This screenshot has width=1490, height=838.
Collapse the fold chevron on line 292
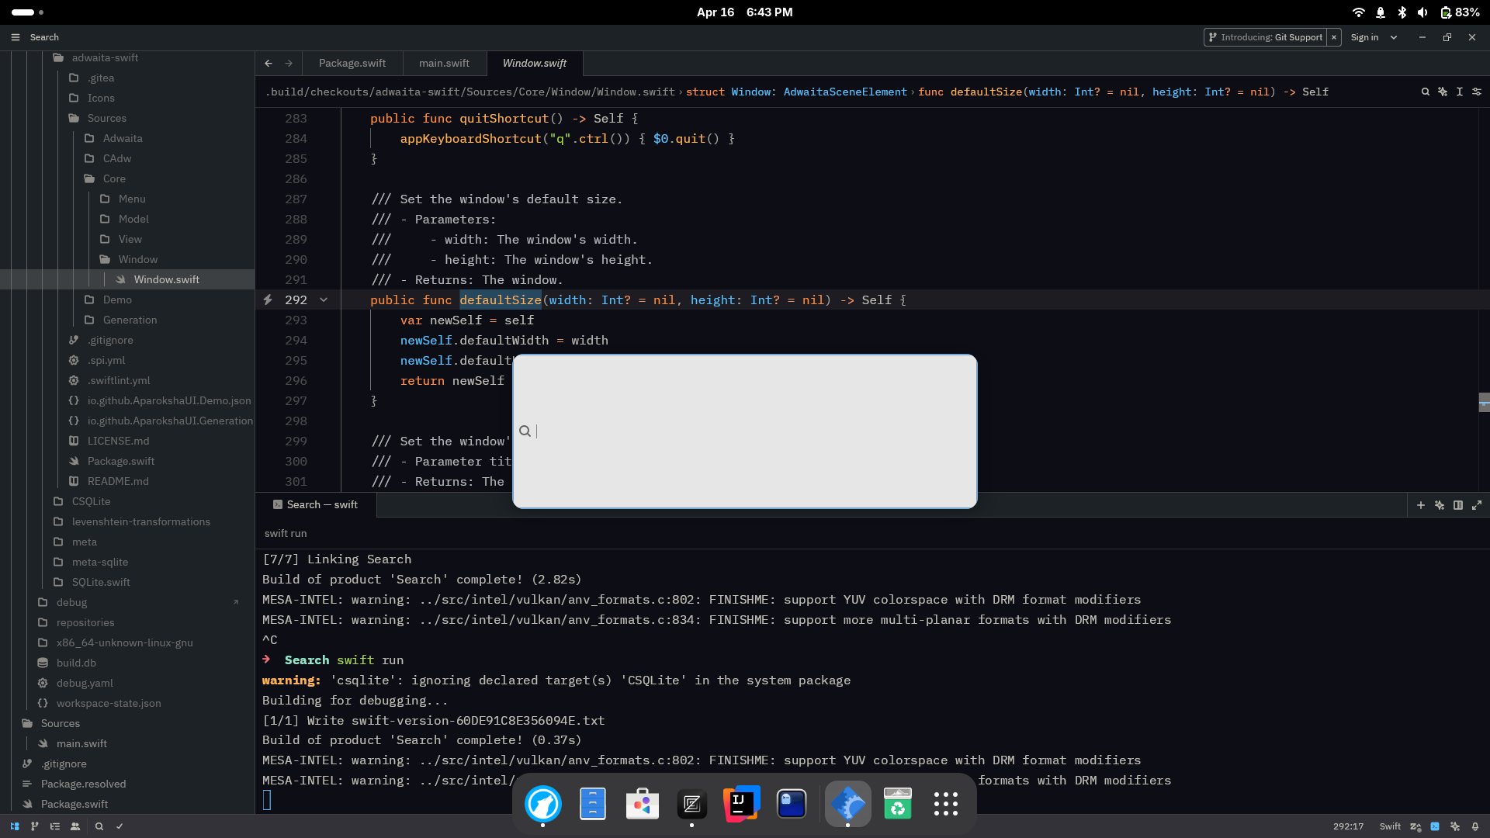tap(324, 300)
